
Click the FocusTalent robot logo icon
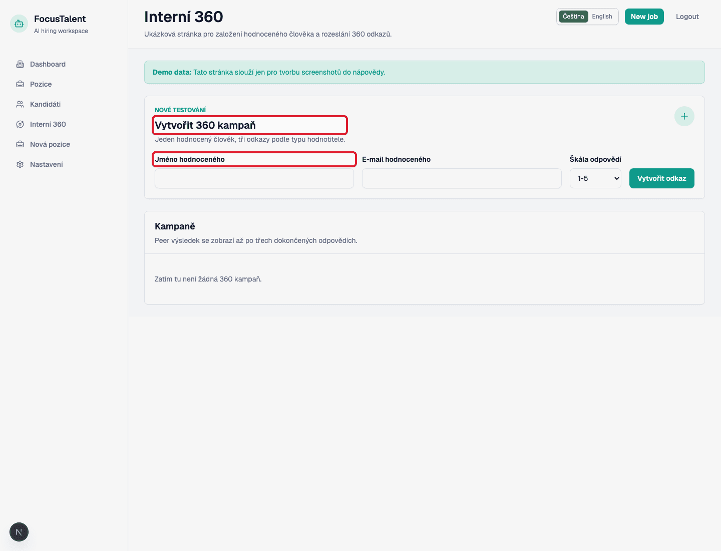pos(19,24)
